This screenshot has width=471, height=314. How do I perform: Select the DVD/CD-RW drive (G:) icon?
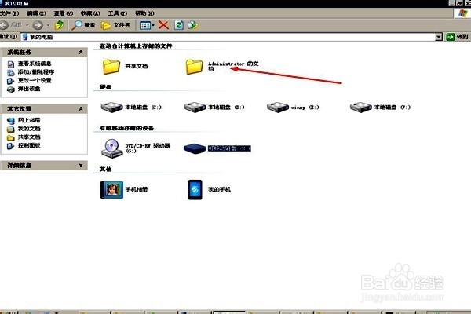(x=111, y=148)
